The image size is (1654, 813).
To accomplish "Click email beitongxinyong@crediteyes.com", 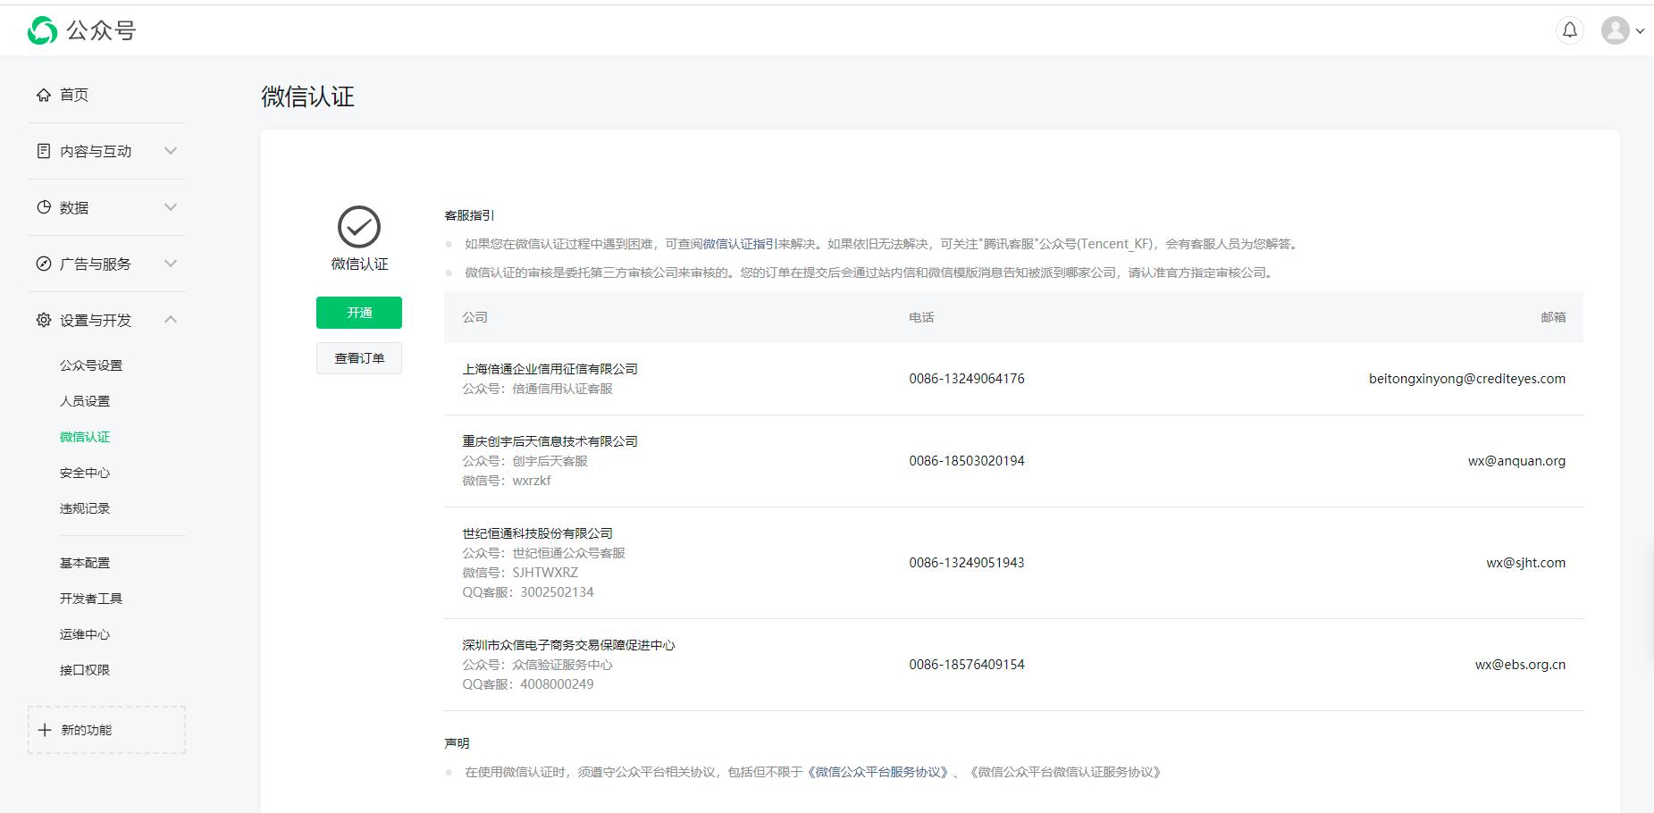I will (x=1467, y=379).
